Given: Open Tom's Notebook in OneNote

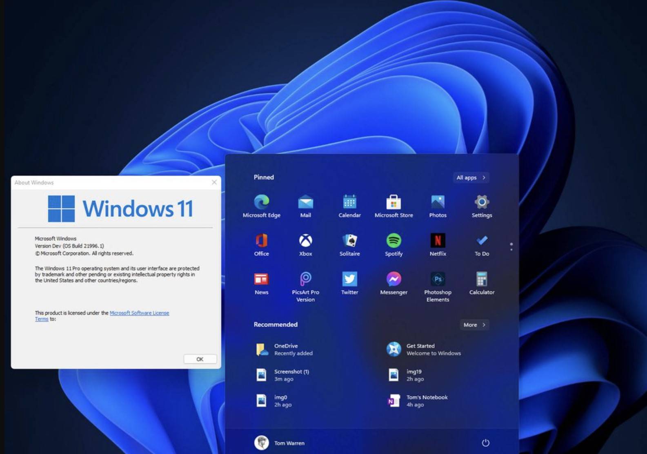Looking at the screenshot, I should pyautogui.click(x=417, y=401).
